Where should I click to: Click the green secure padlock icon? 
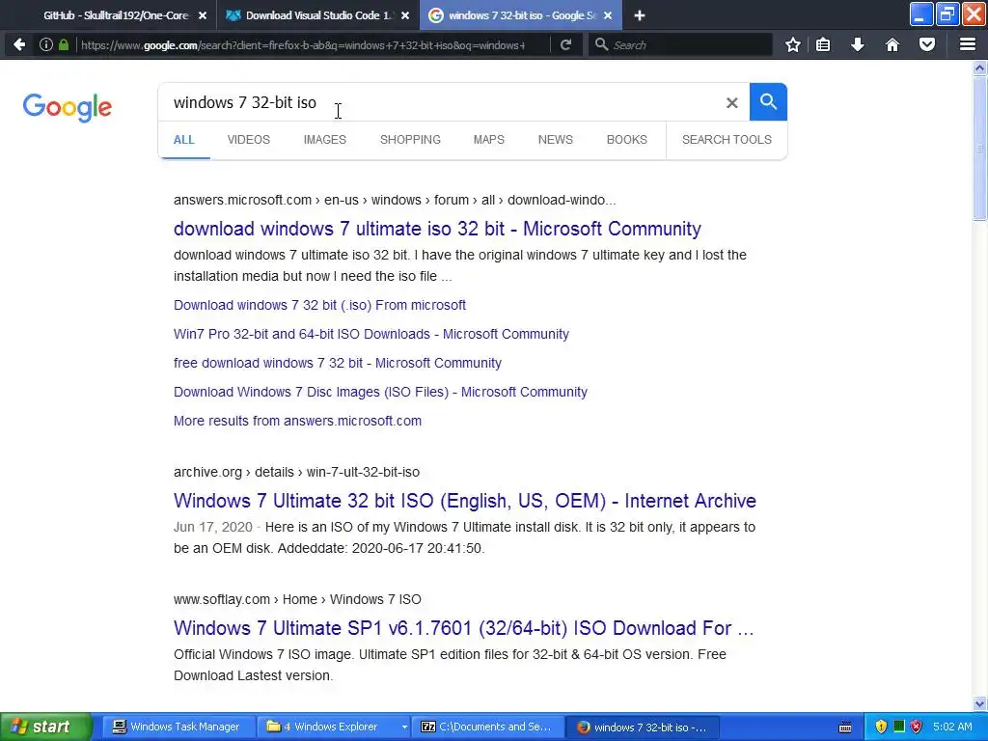(64, 44)
